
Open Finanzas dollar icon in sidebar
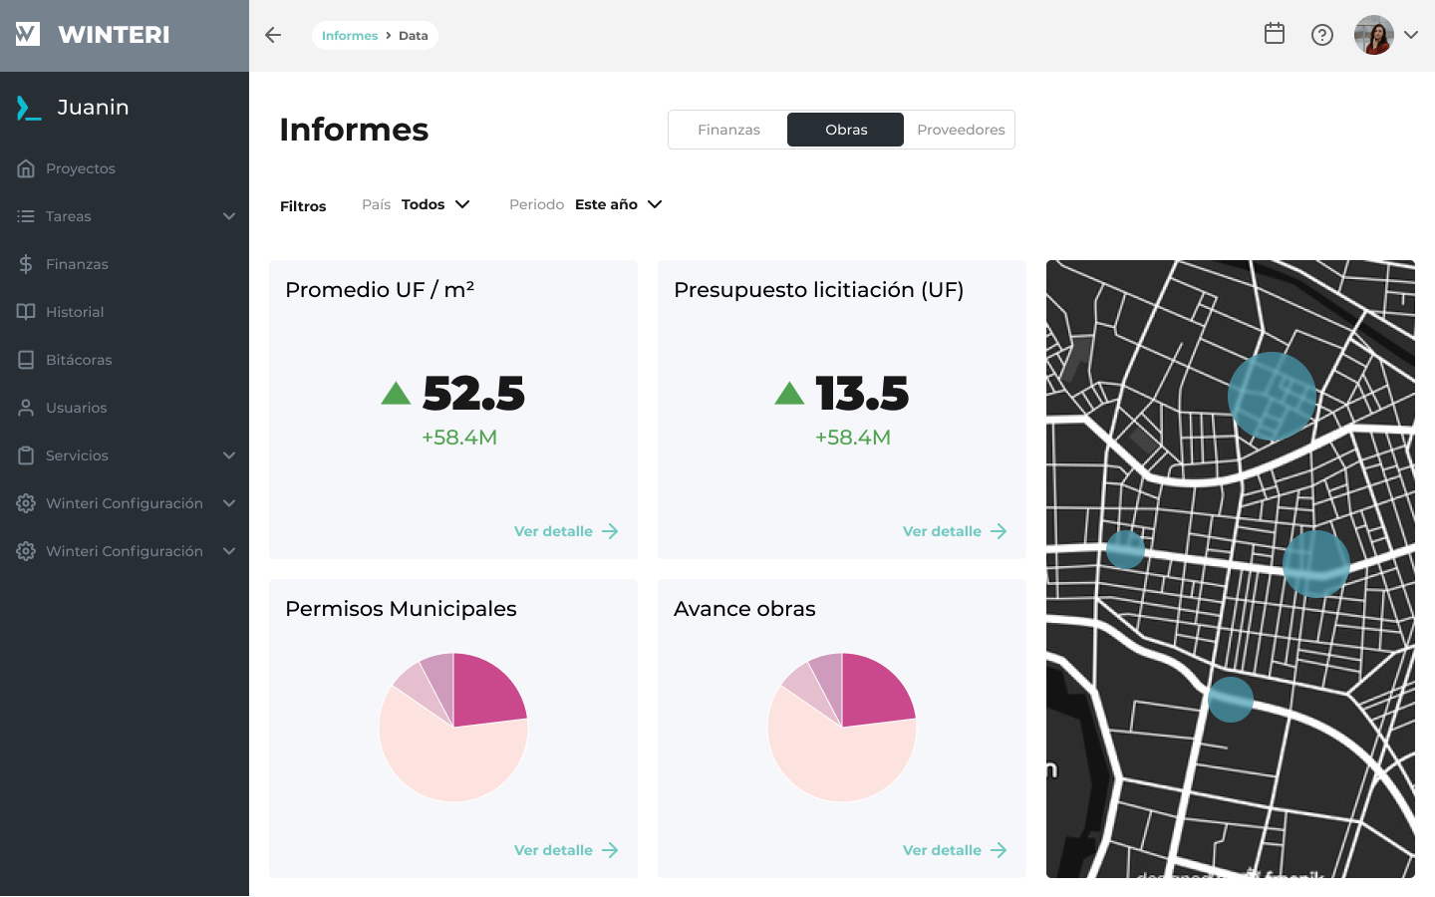pyautogui.click(x=26, y=264)
